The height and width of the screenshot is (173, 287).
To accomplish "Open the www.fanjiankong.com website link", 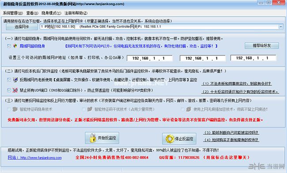I will [35, 158].
